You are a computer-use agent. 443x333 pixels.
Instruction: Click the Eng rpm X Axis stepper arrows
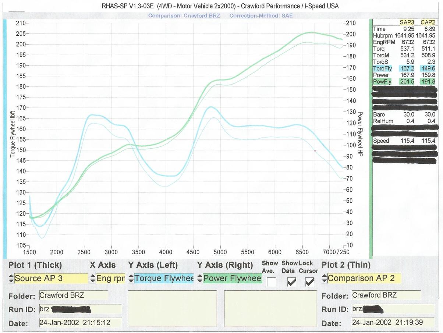pyautogui.click(x=93, y=279)
